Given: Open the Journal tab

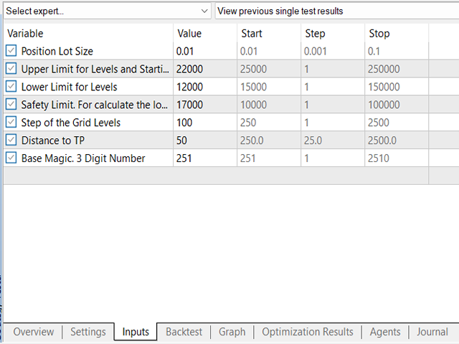Looking at the screenshot, I should tap(432, 332).
